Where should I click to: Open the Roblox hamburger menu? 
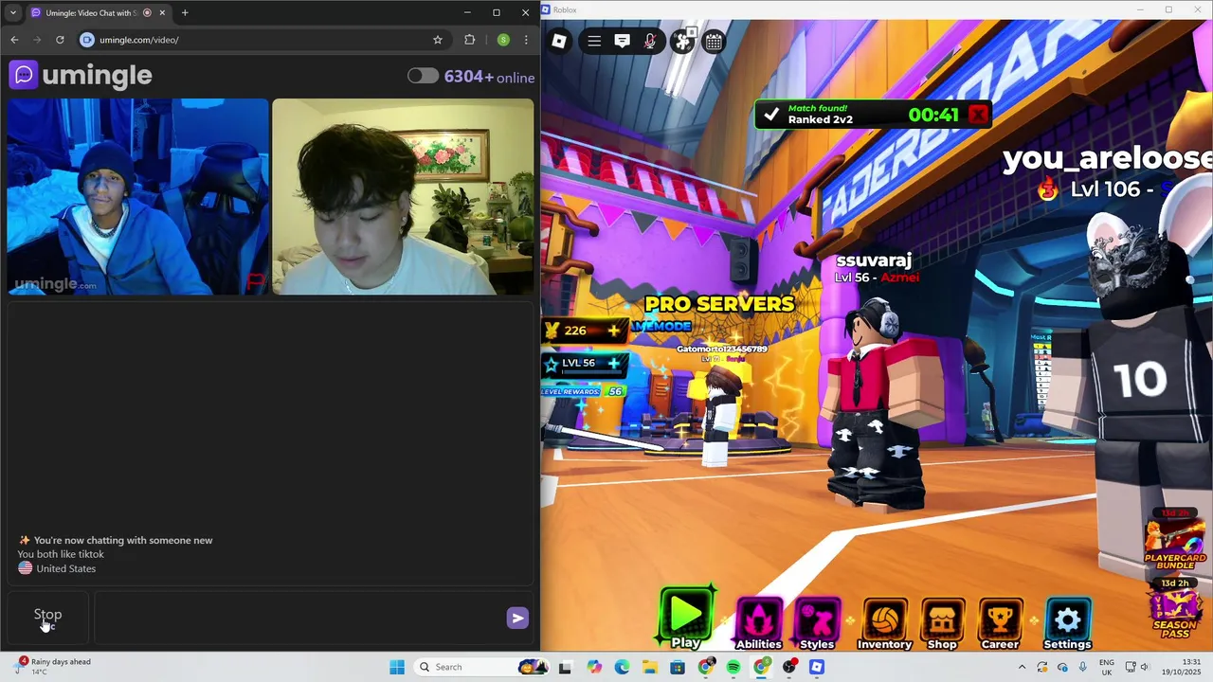pos(594,41)
